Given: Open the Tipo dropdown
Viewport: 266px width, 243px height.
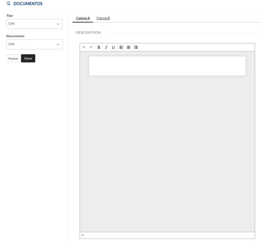Looking at the screenshot, I should [x=34, y=24].
